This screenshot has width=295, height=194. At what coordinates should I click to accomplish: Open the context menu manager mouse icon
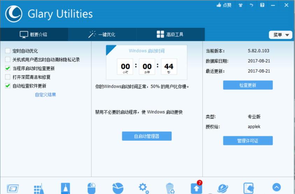point(91,188)
